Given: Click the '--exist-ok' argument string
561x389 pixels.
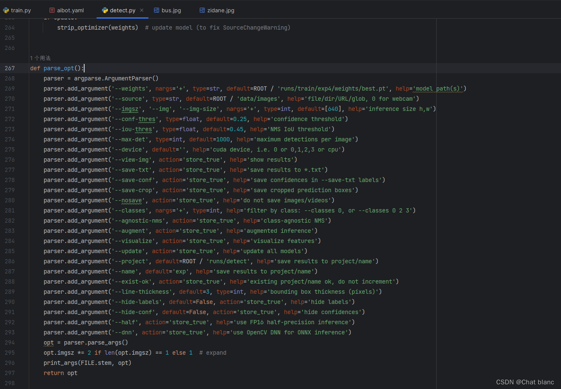Looking at the screenshot, I should click(x=133, y=281).
